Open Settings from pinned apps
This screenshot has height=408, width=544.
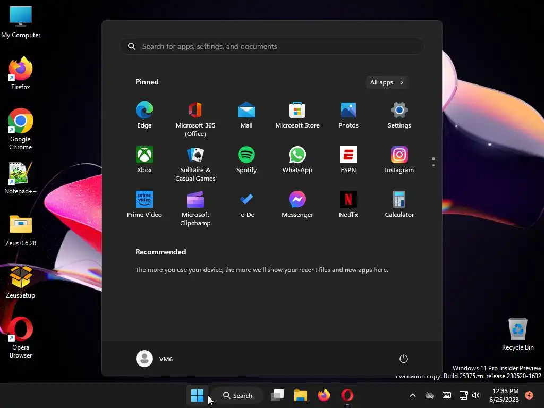coord(399,115)
